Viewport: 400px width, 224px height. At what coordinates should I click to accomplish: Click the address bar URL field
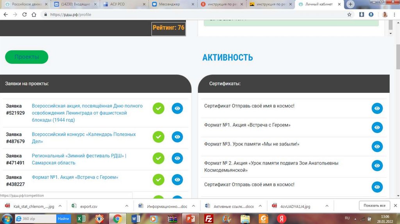[194, 14]
